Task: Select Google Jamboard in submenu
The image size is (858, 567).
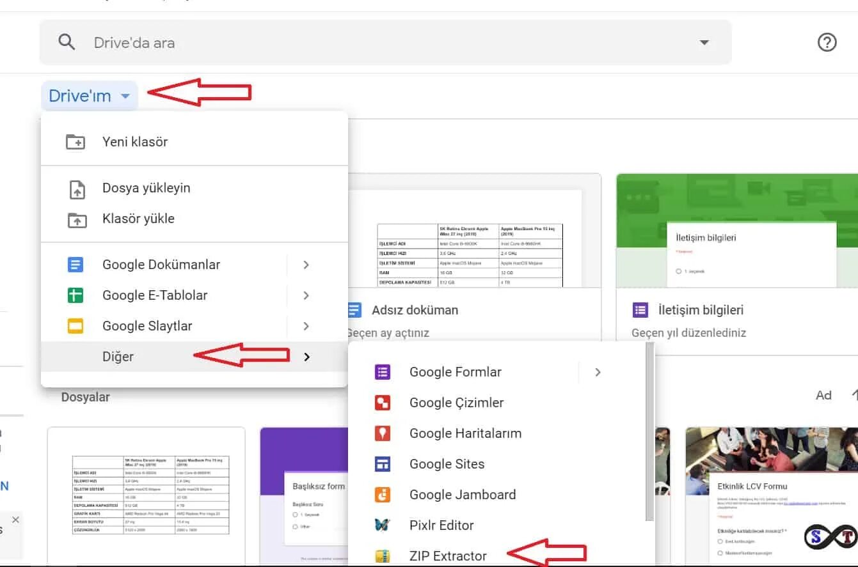Action: point(497,495)
